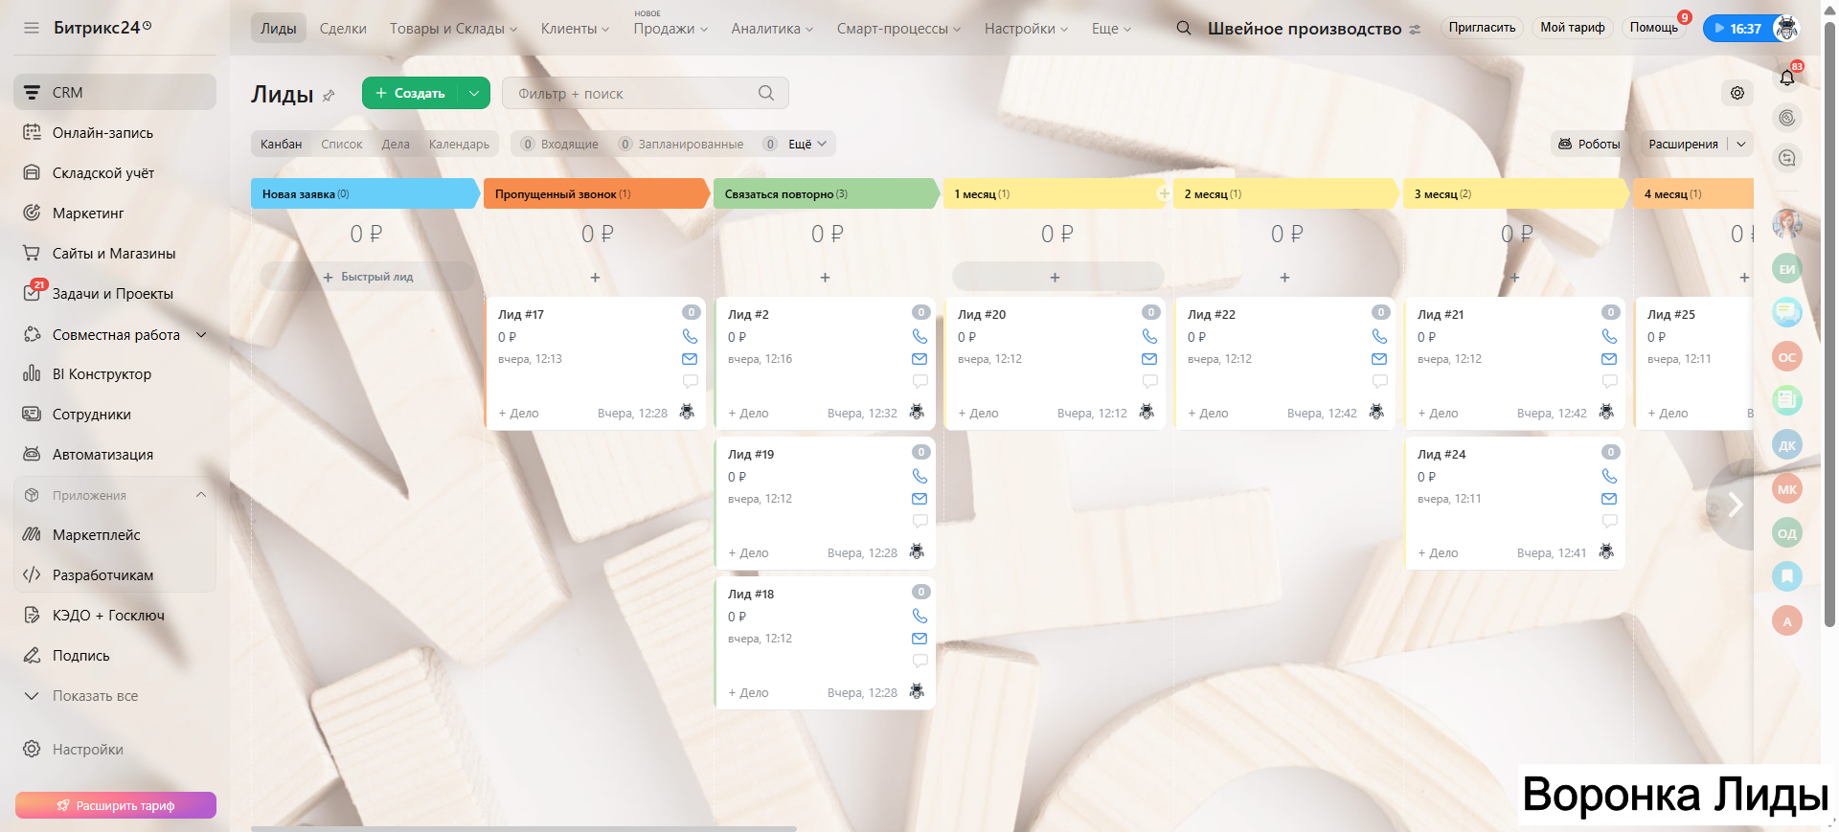The width and height of the screenshot is (1839, 832).
Task: Open Задачи и Проекты in sidebar
Action: [x=115, y=294]
